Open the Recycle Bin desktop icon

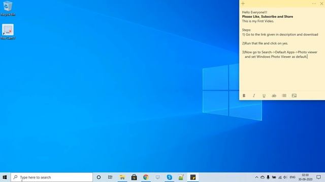8,9
